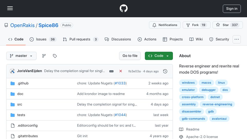Image resolution: width=247 pixels, height=139 pixels.
Task: Open the doc folder
Action: click(x=20, y=94)
